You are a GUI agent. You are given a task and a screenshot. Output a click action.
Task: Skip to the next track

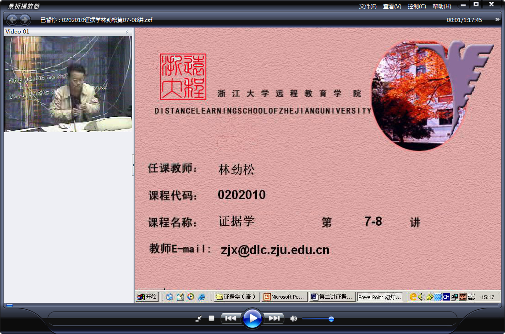pyautogui.click(x=274, y=318)
